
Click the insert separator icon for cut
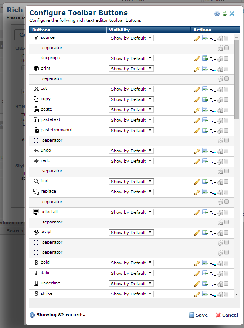[213, 90]
